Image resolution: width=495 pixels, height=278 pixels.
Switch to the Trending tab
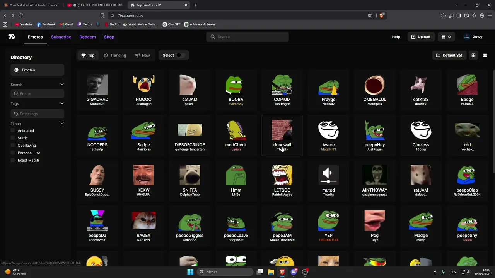coord(115,55)
